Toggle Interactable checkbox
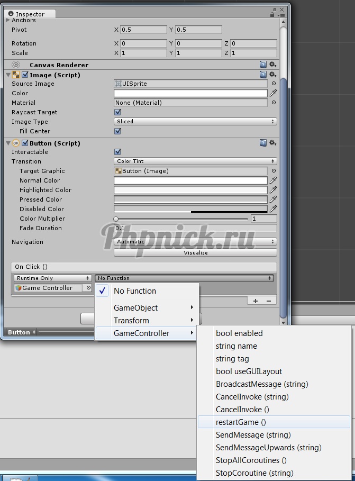 (x=117, y=151)
